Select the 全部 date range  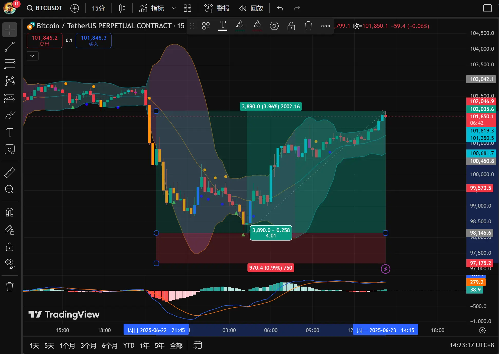(176, 345)
